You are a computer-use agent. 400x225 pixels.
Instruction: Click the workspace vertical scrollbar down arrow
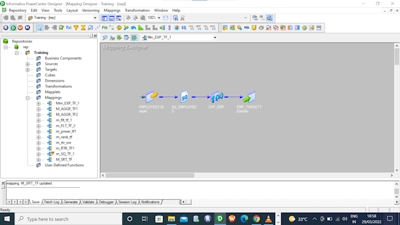click(x=396, y=170)
